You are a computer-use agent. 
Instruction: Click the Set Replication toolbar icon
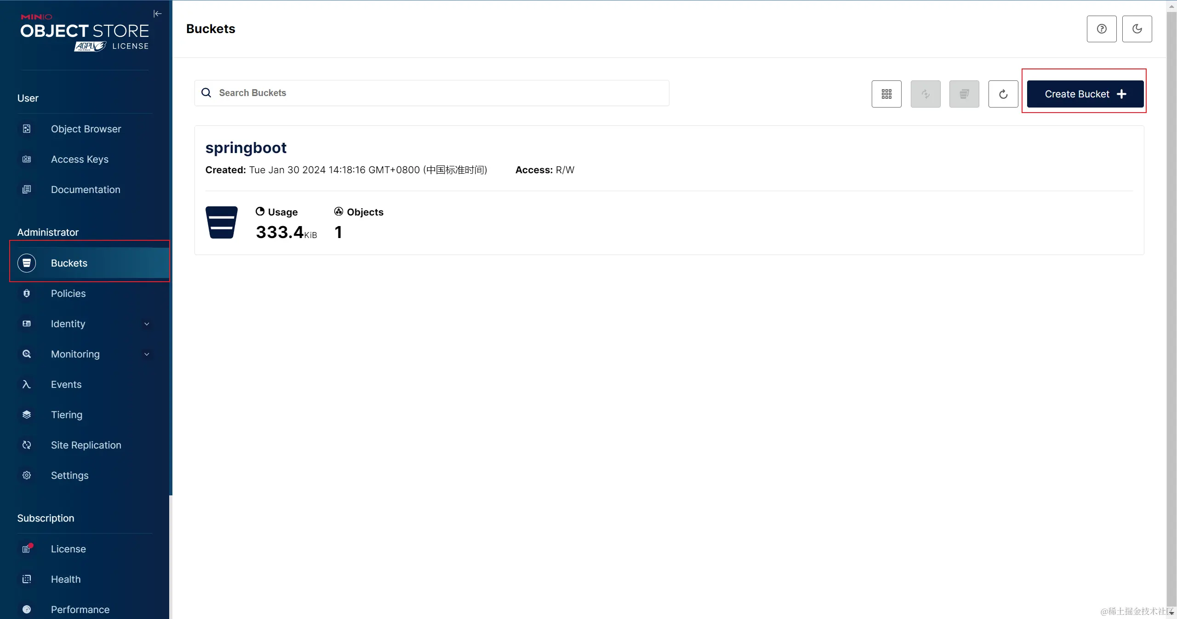click(x=926, y=94)
